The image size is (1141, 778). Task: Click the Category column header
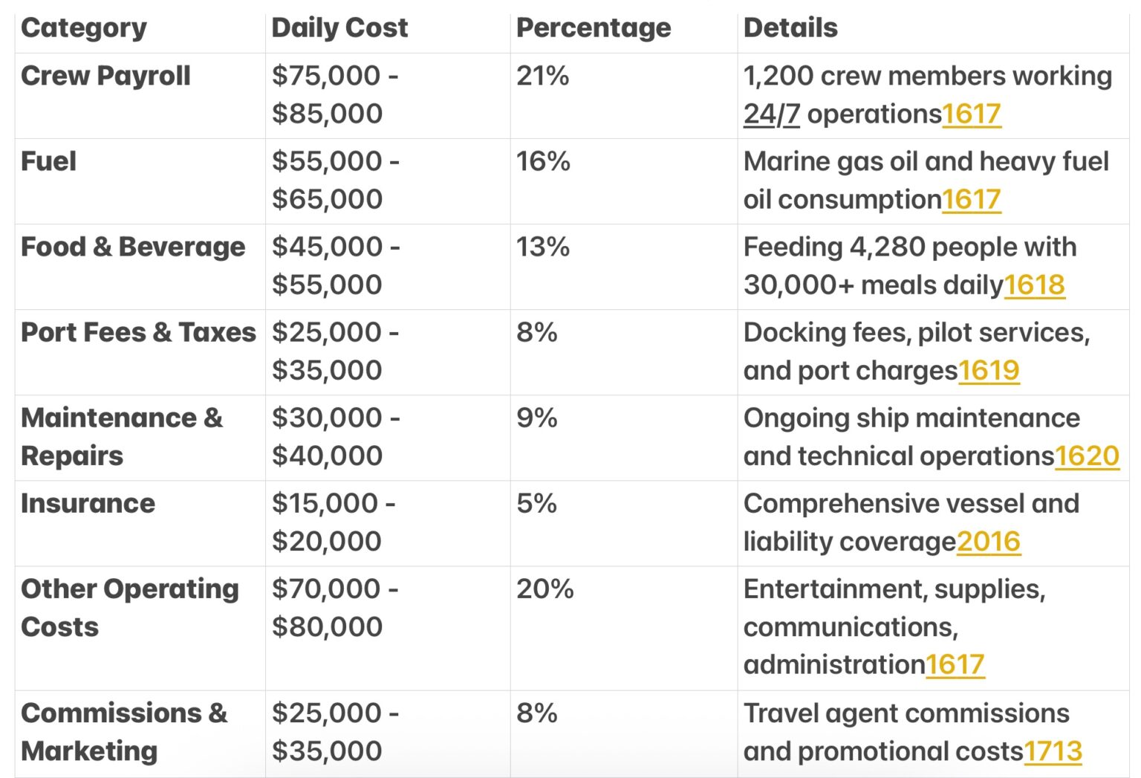click(84, 28)
